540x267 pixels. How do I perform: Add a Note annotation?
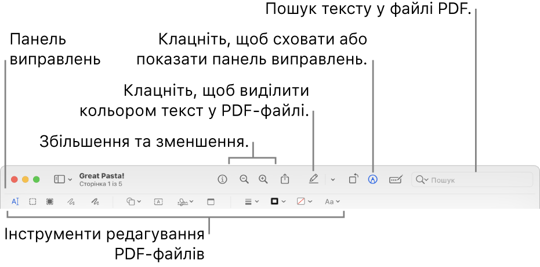[211, 202]
